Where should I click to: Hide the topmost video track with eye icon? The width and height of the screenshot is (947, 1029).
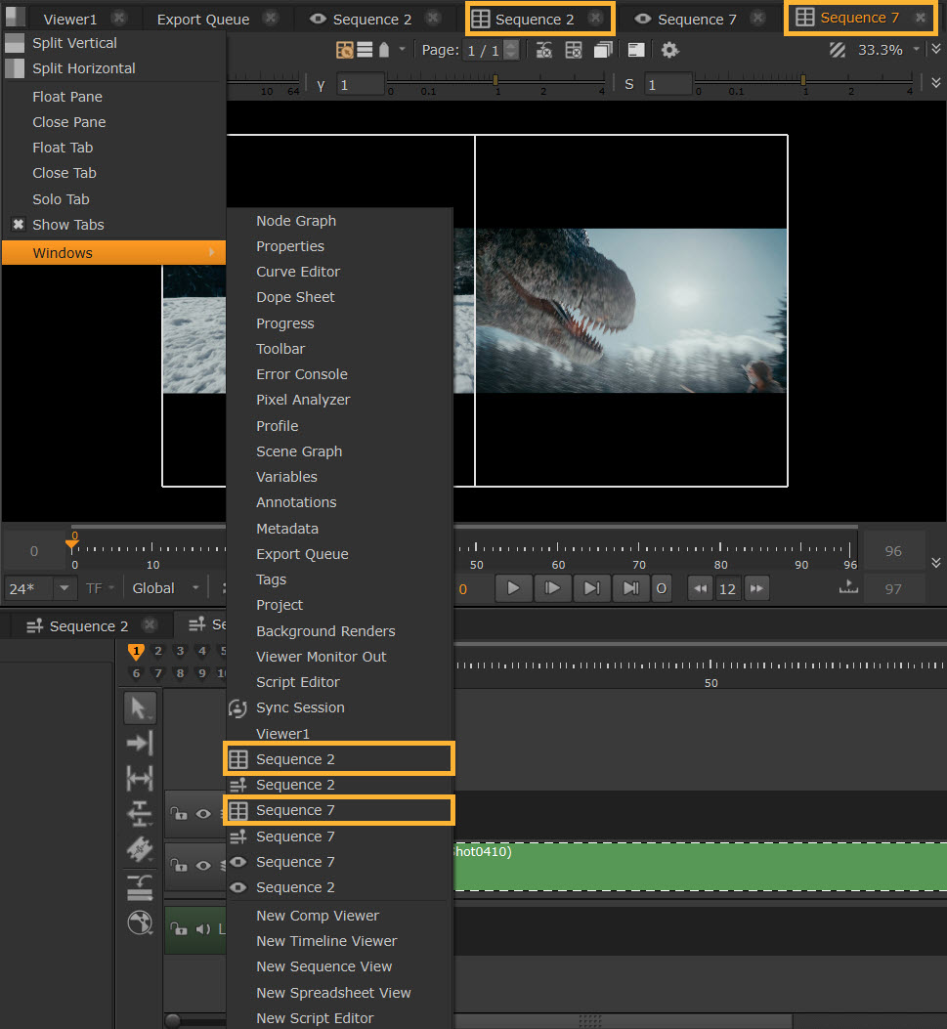pyautogui.click(x=203, y=814)
